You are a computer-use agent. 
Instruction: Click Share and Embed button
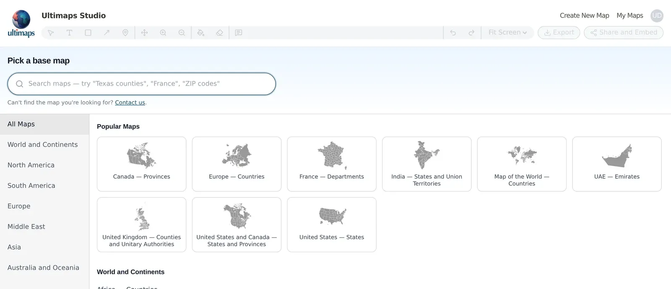[x=624, y=33]
